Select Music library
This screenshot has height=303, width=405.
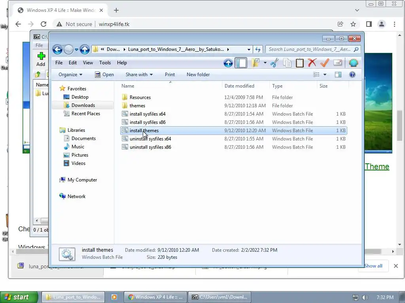78,147
